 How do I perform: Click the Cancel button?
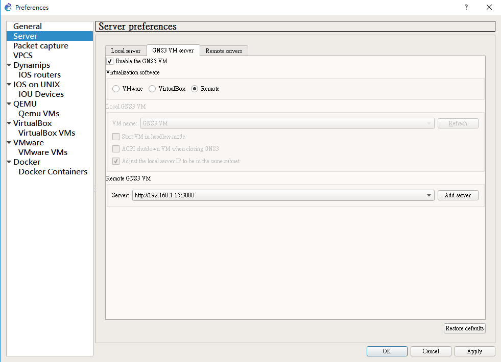point(431,351)
